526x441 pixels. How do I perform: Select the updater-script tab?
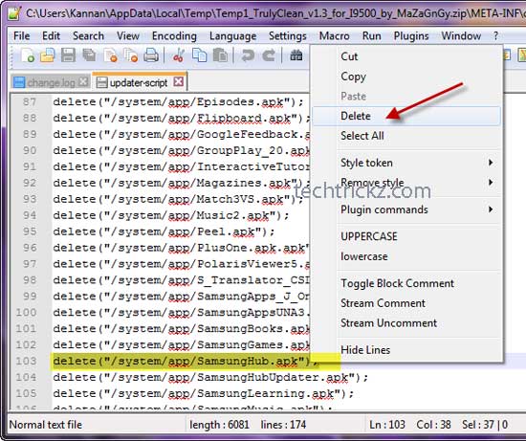coord(140,82)
